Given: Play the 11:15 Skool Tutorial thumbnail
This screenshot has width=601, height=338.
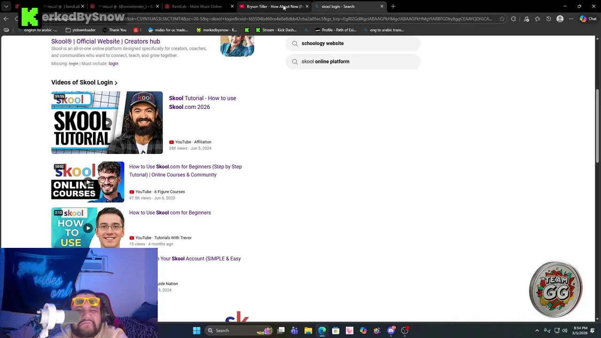Looking at the screenshot, I should (x=107, y=123).
